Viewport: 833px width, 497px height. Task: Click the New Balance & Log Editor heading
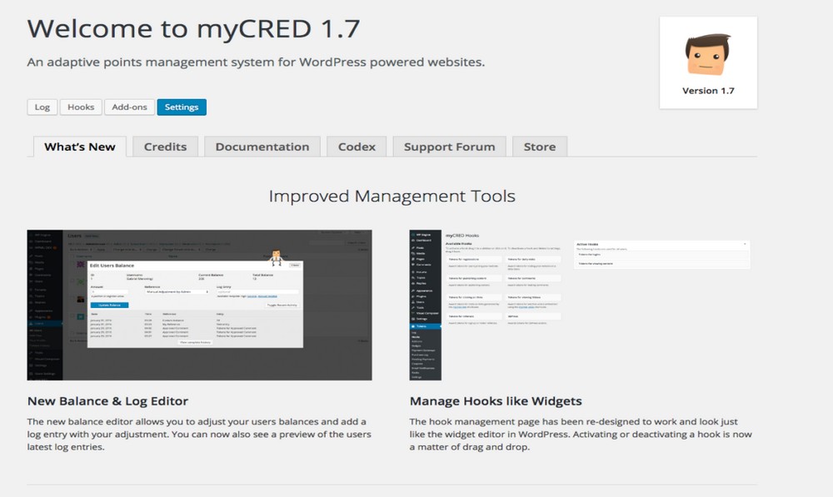[107, 401]
